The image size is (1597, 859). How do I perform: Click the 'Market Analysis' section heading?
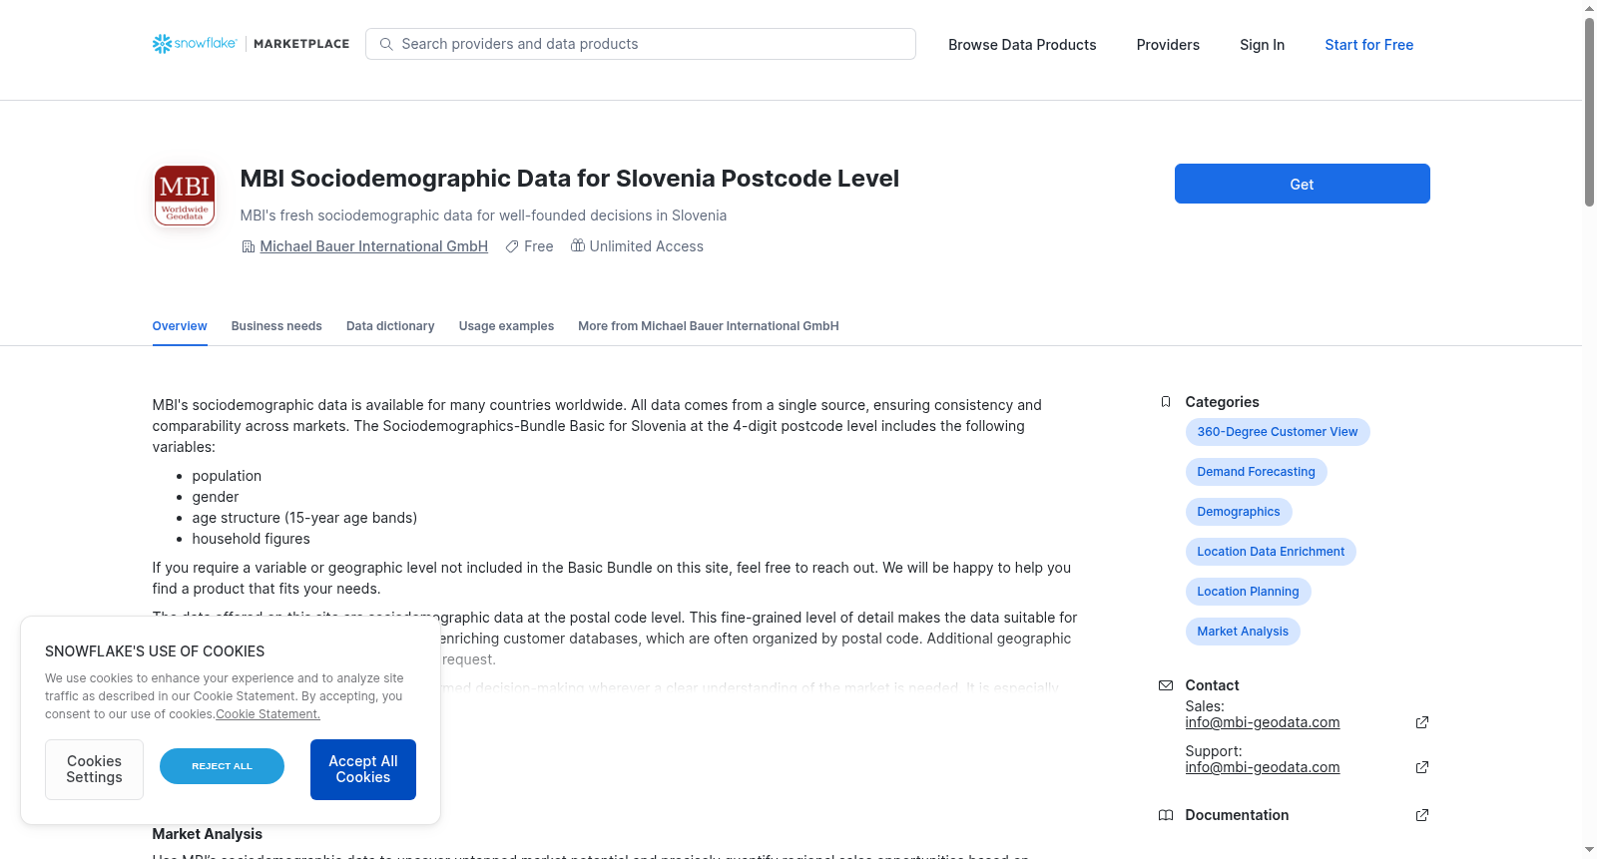point(208,834)
